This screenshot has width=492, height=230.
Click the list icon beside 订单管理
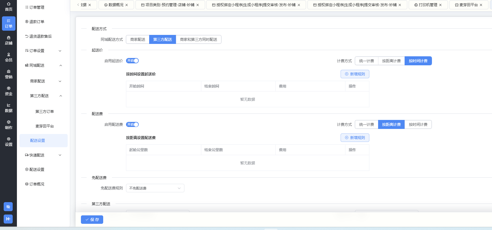(27, 7)
